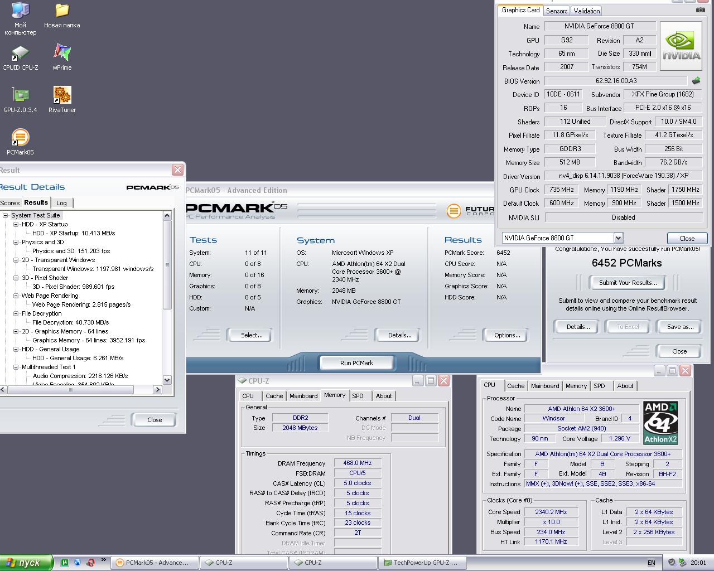Click the Select... button under Tests
The height and width of the screenshot is (571, 714).
click(252, 335)
